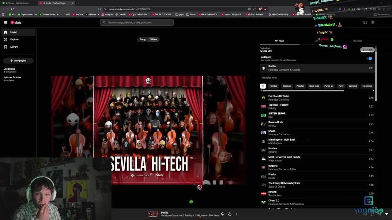Viewport: 392px width, 220px height.
Task: Create a New playlist
Action: tap(18, 61)
